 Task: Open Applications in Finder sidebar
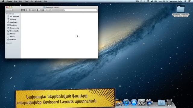[13, 22]
